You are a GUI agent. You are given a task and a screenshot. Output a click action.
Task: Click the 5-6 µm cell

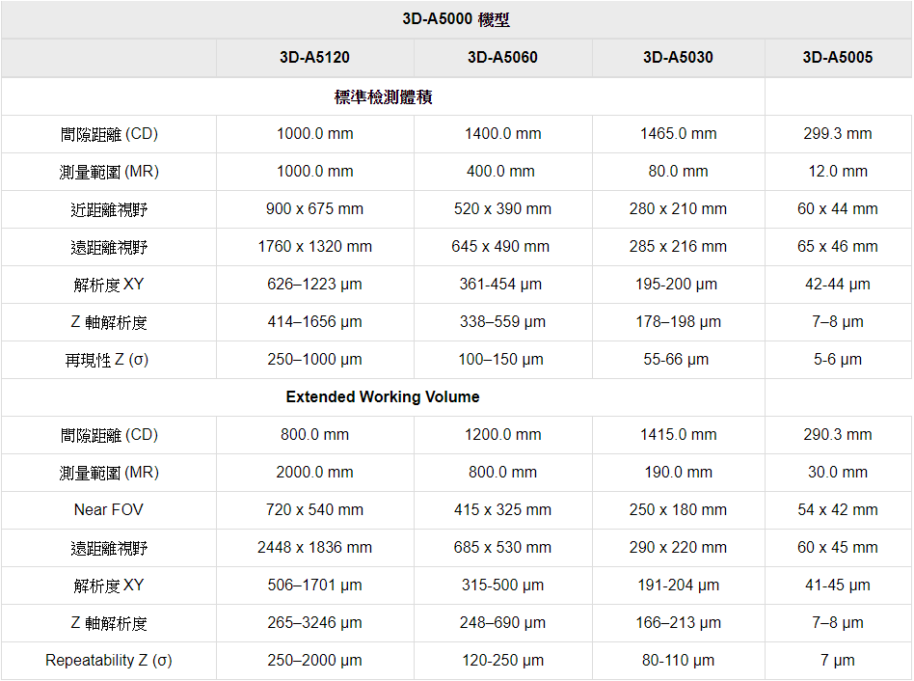(x=837, y=359)
